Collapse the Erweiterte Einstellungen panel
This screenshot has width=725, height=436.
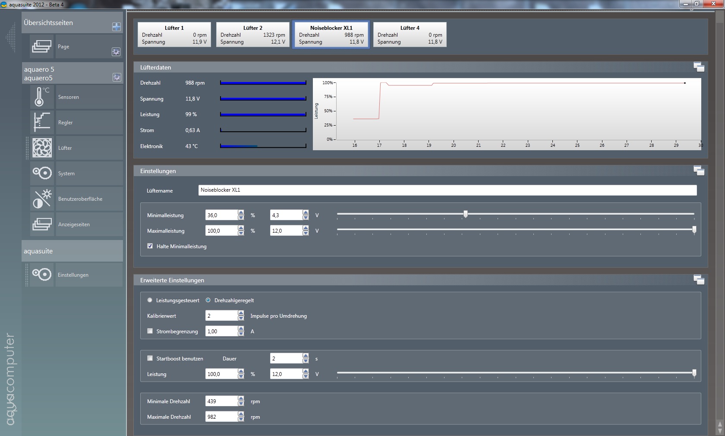[x=699, y=280]
